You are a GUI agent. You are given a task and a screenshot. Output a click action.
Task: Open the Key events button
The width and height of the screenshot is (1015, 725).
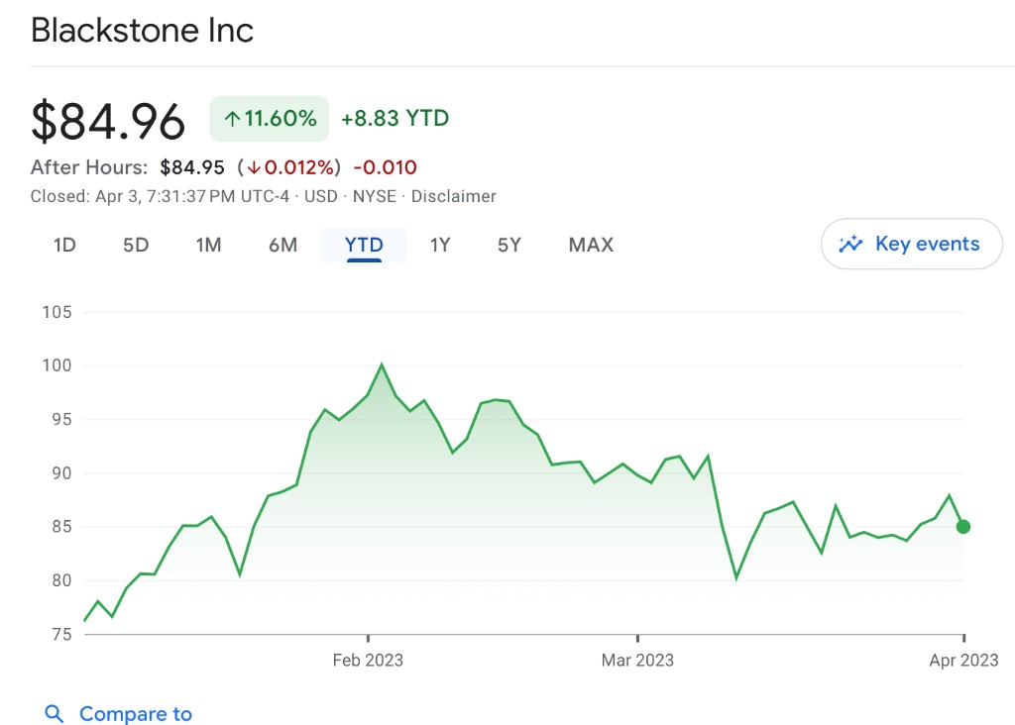pyautogui.click(x=911, y=245)
